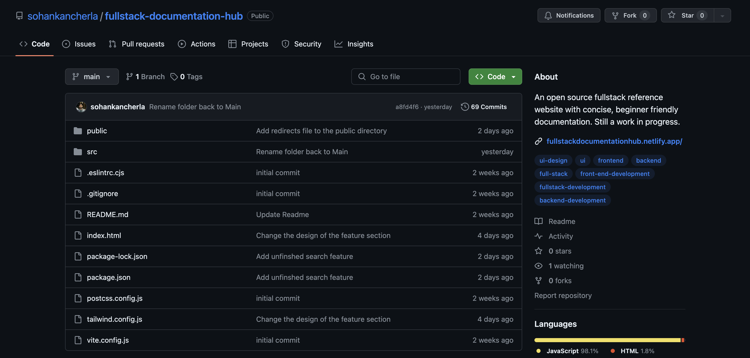
Task: Click the yellow JavaScript language bar
Action: coord(607,340)
